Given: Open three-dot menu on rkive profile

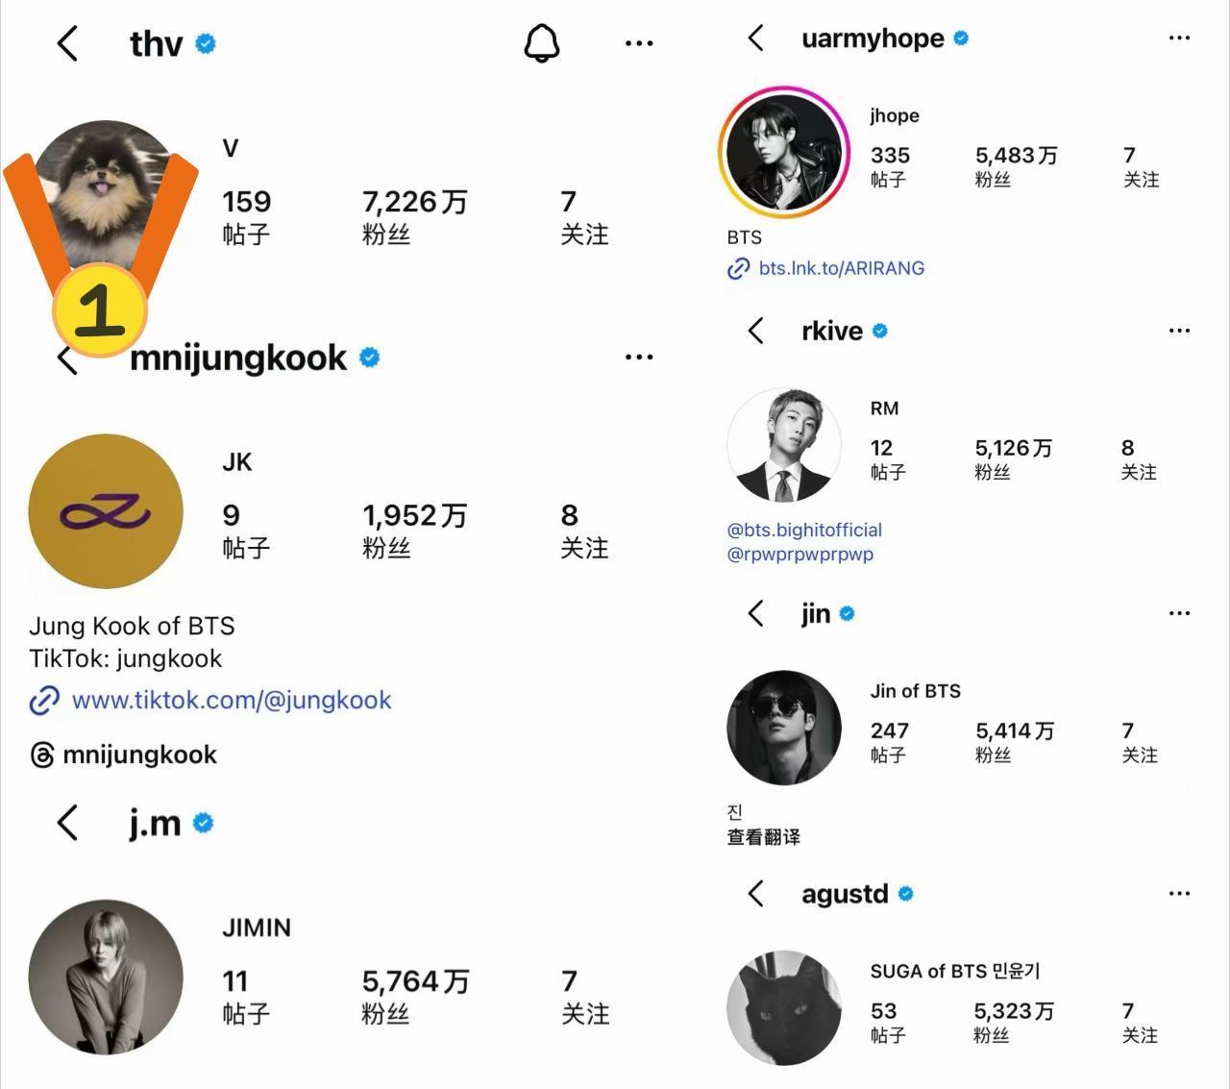Looking at the screenshot, I should coord(1179,331).
